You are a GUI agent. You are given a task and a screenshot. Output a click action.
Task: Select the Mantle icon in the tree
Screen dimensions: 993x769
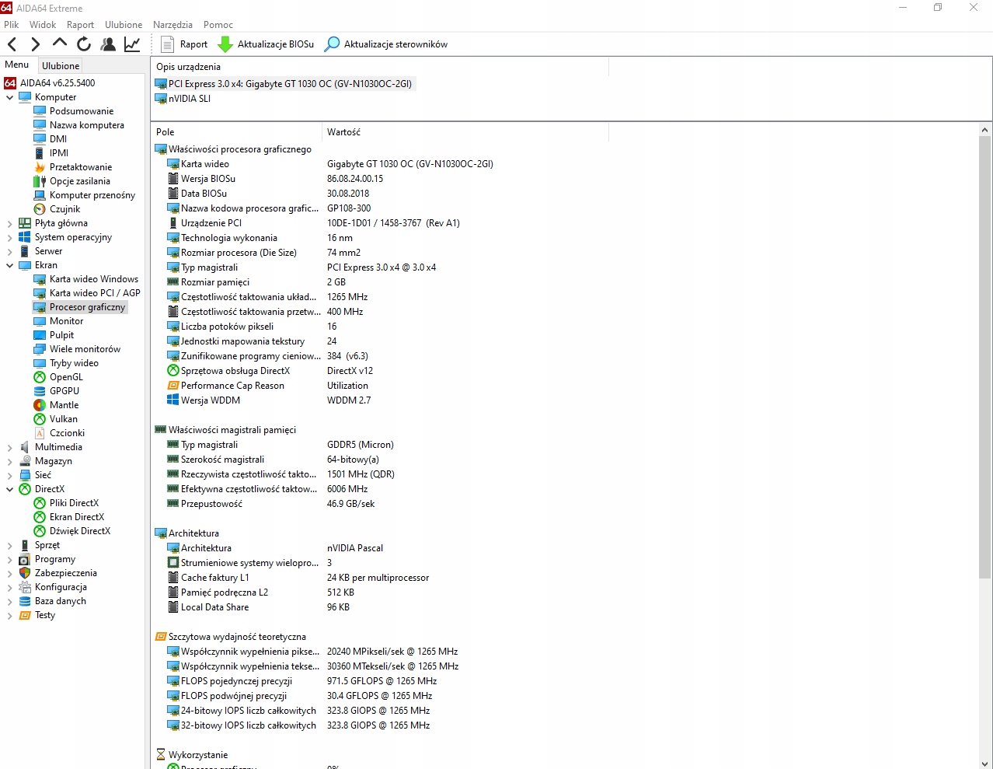[40, 405]
